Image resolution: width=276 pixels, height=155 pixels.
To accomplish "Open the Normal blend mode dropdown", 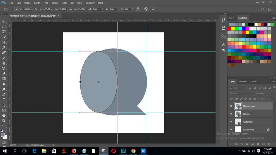I will [x=242, y=94].
